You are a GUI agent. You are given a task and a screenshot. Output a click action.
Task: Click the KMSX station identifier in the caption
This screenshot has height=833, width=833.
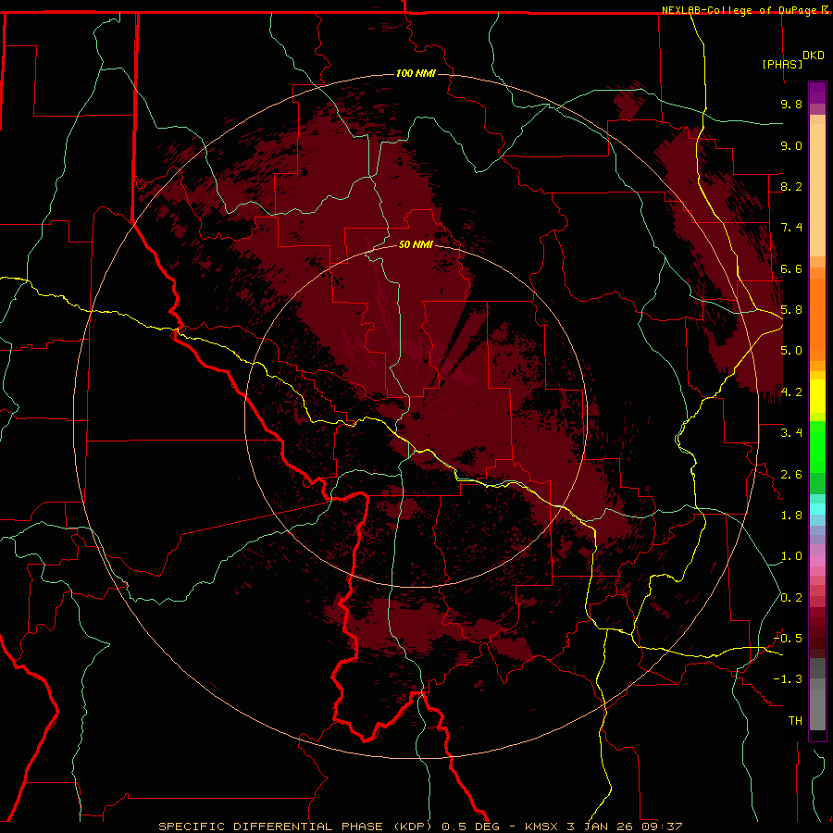click(541, 827)
